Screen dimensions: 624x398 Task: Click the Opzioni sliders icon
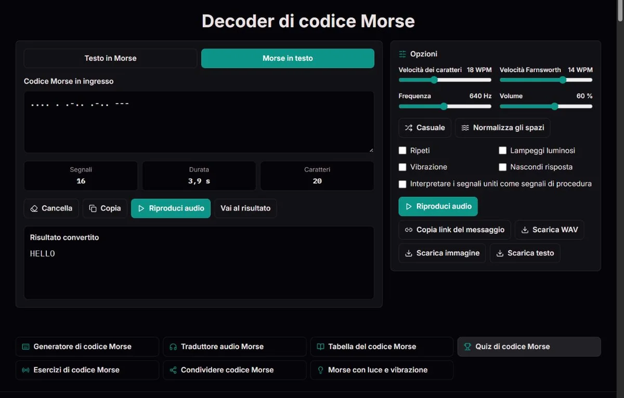point(402,54)
